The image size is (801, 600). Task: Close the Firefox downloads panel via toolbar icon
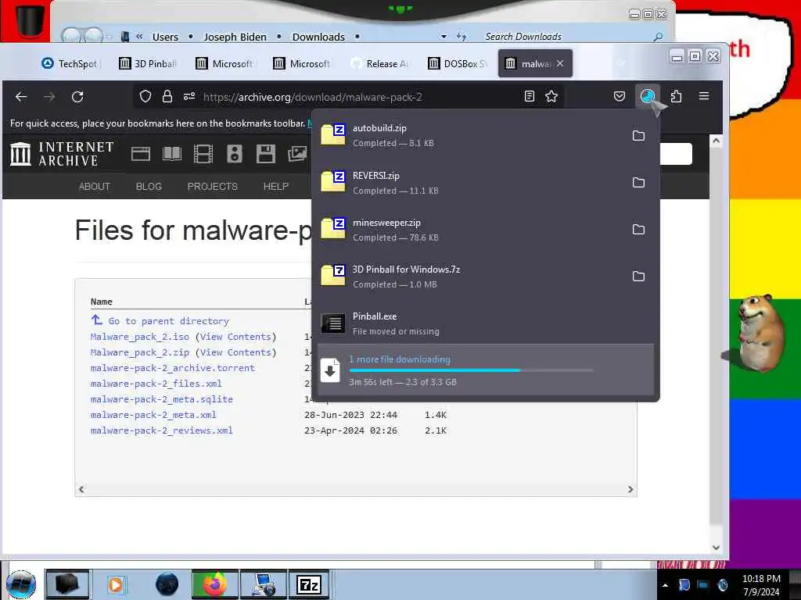pos(647,96)
